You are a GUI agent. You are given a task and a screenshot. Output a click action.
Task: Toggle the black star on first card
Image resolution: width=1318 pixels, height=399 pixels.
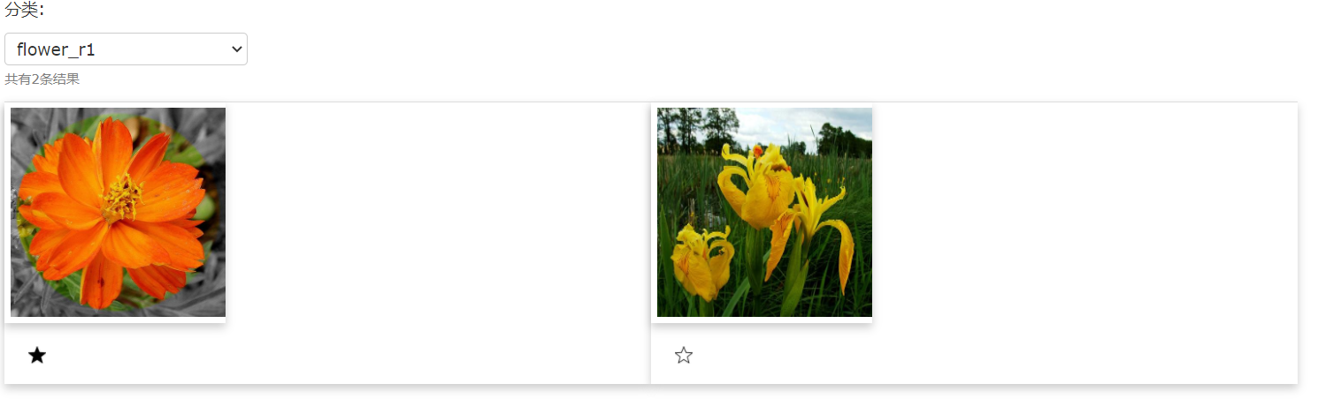(x=36, y=356)
